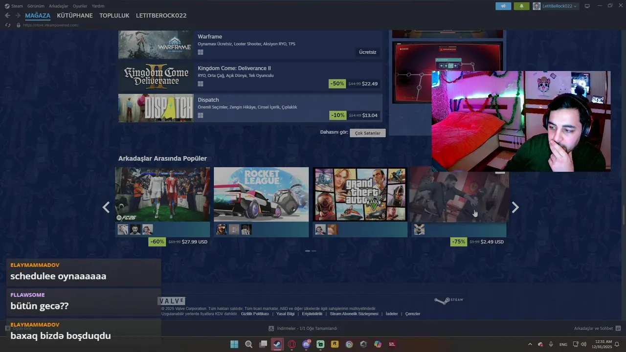Reload the store page
Screen dimensions: 626x352
pyautogui.click(x=7, y=25)
